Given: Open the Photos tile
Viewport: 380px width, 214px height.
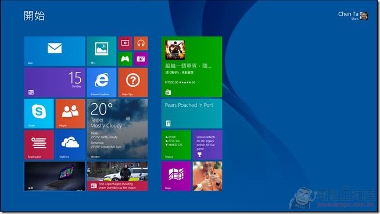Looking at the screenshot, I should coord(102,51).
